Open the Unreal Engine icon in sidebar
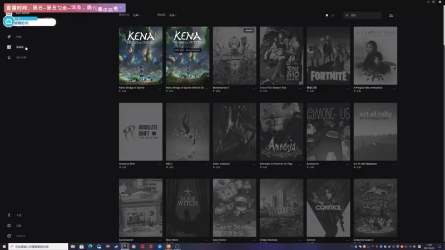445x250 pixels. pos(9,58)
